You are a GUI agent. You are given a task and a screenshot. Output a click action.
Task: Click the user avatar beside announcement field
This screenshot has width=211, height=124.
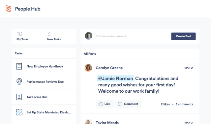click(89, 36)
